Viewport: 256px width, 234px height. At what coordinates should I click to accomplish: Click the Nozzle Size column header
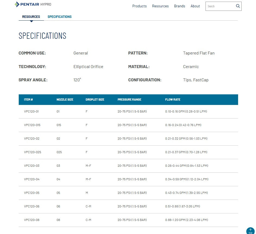[x=65, y=100]
